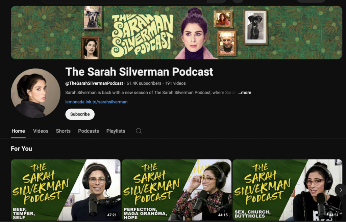Open the Podcasts tab

(x=89, y=131)
